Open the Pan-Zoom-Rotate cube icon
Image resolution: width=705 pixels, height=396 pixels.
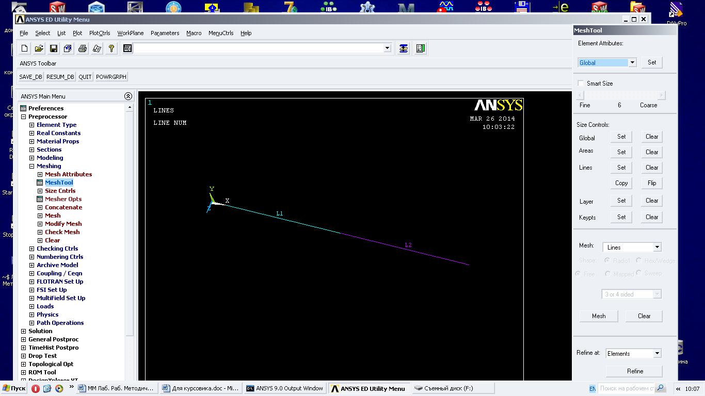click(x=68, y=48)
